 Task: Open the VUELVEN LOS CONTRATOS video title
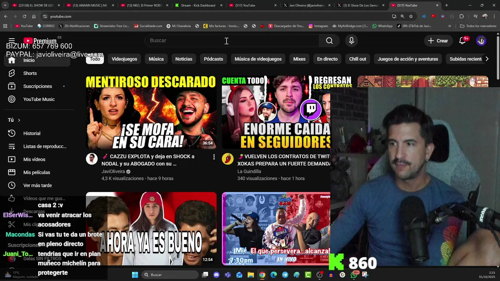tap(284, 160)
